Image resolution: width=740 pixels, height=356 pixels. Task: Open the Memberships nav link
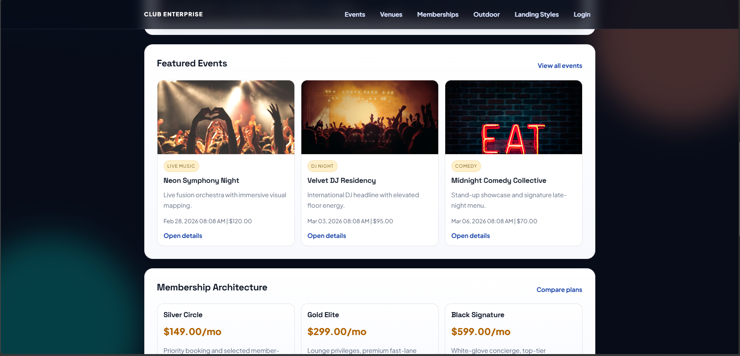437,14
